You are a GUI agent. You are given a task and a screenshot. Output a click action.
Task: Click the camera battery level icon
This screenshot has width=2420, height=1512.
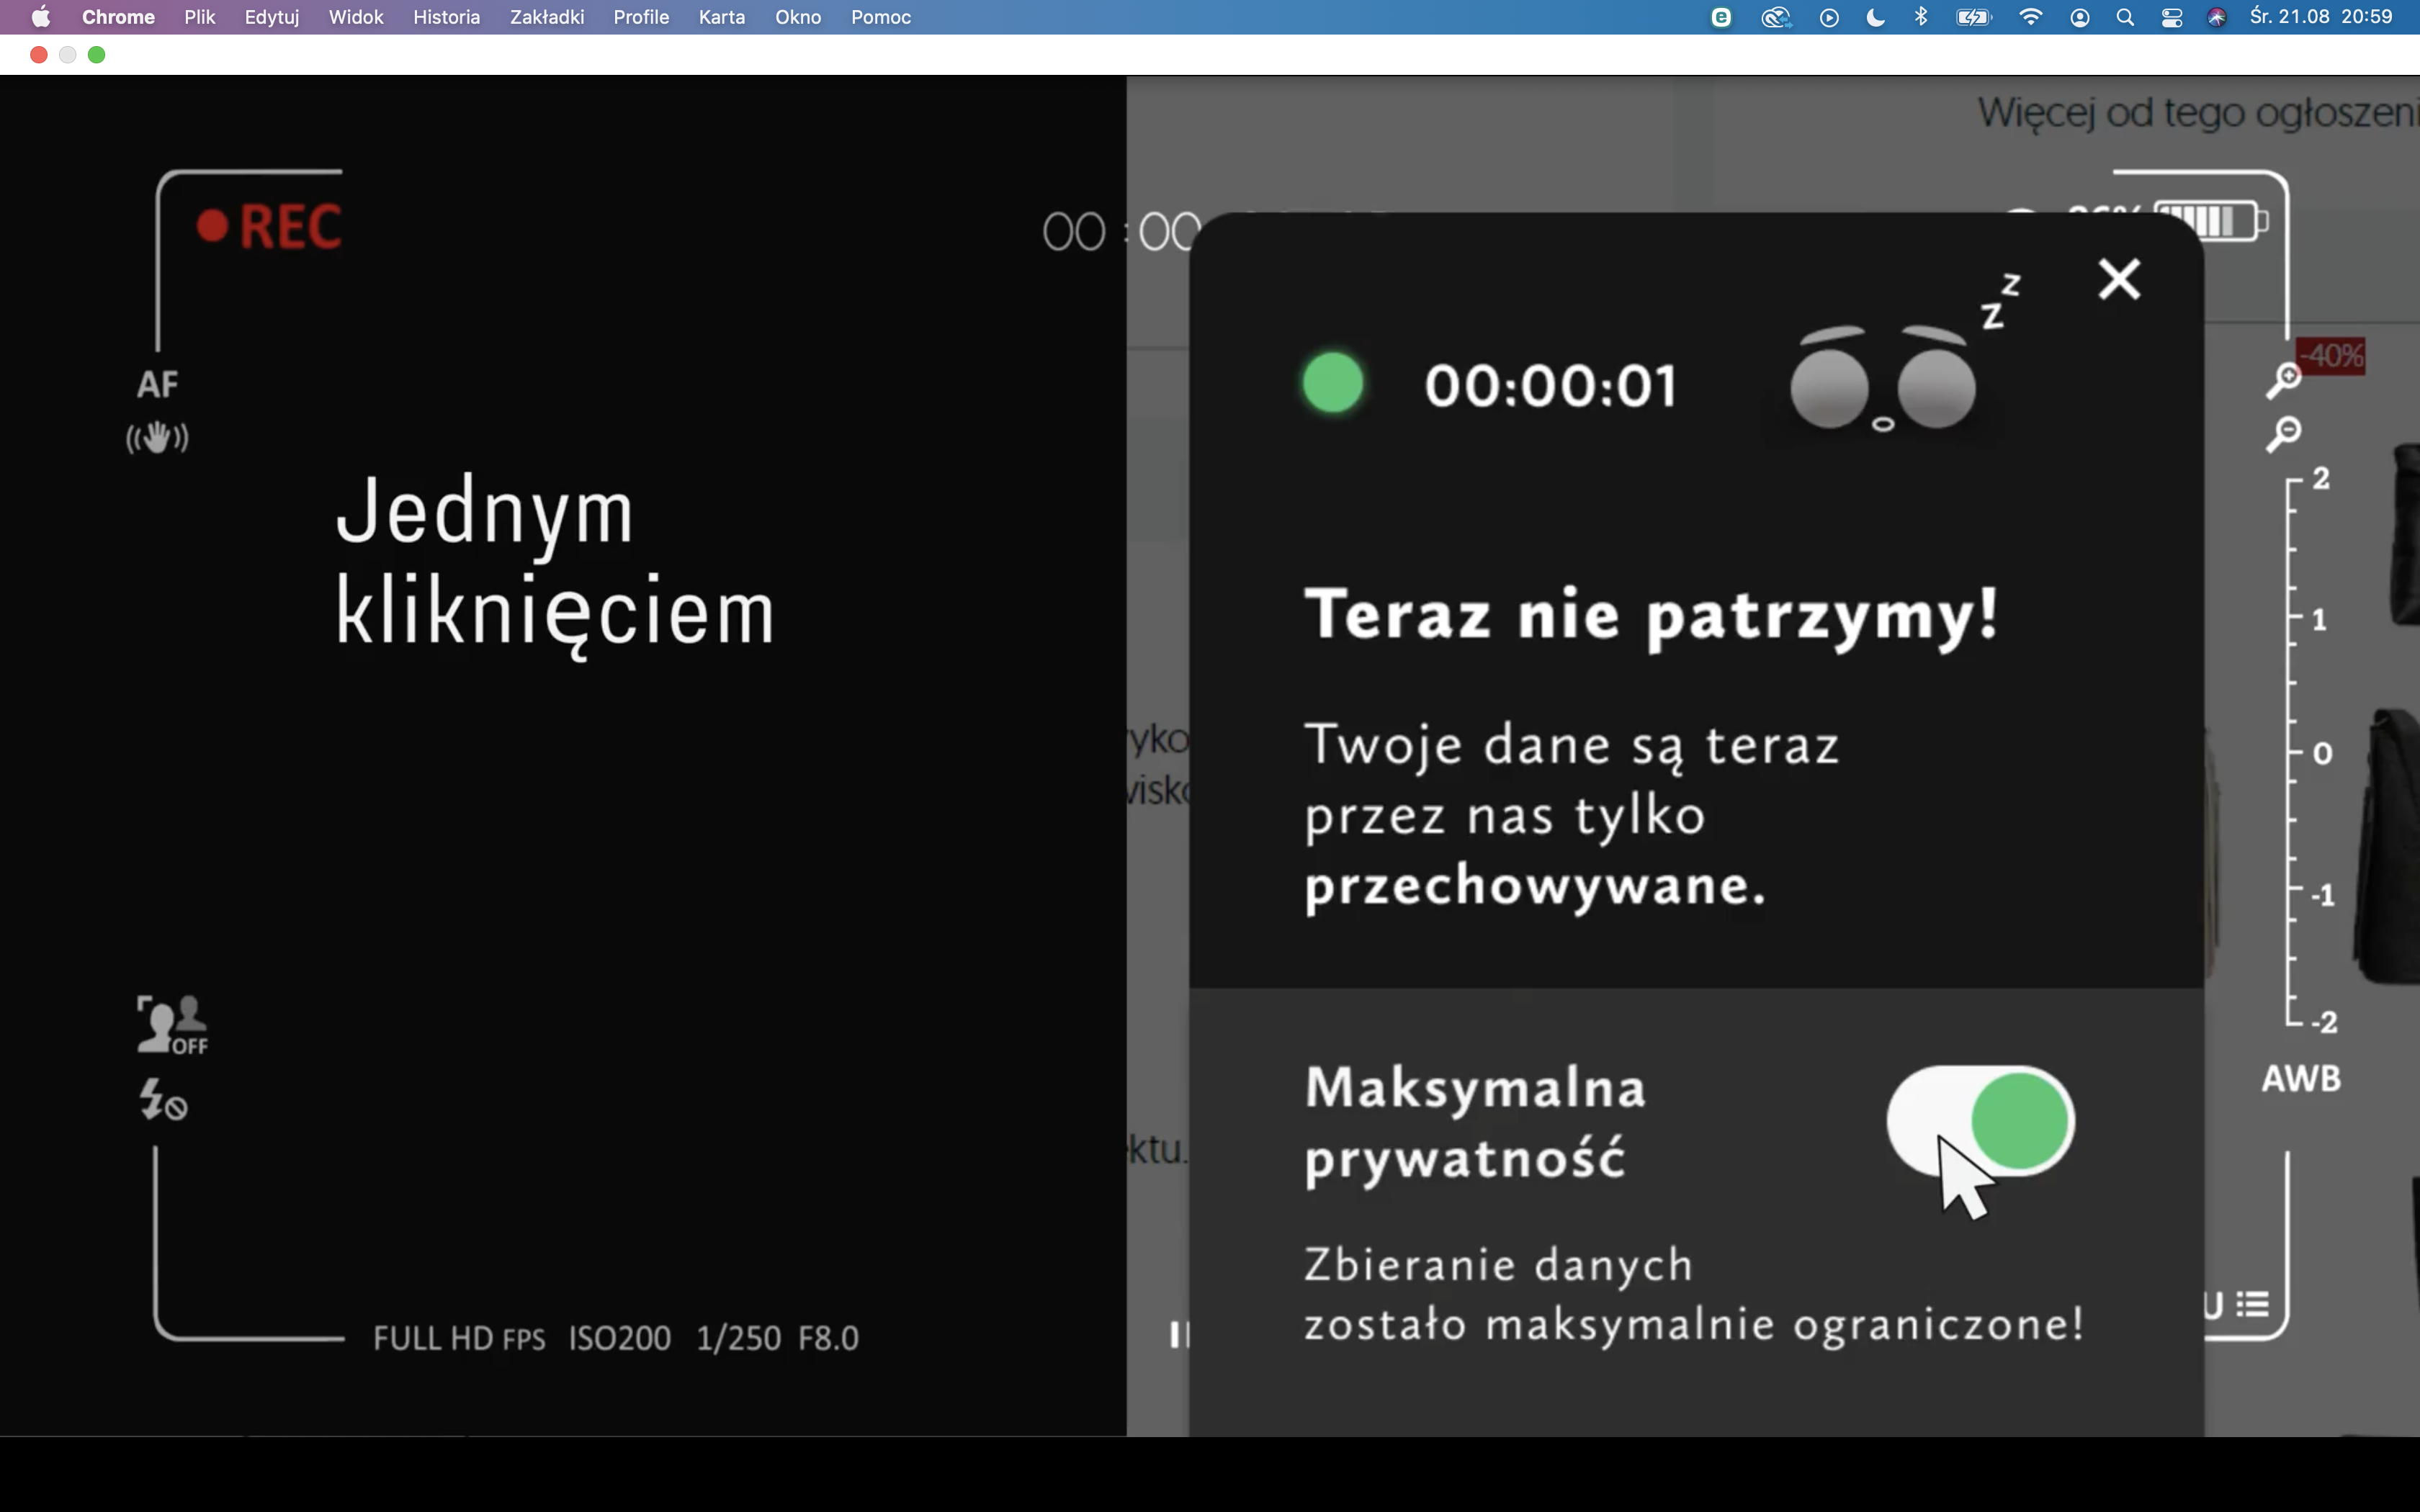[2211, 220]
